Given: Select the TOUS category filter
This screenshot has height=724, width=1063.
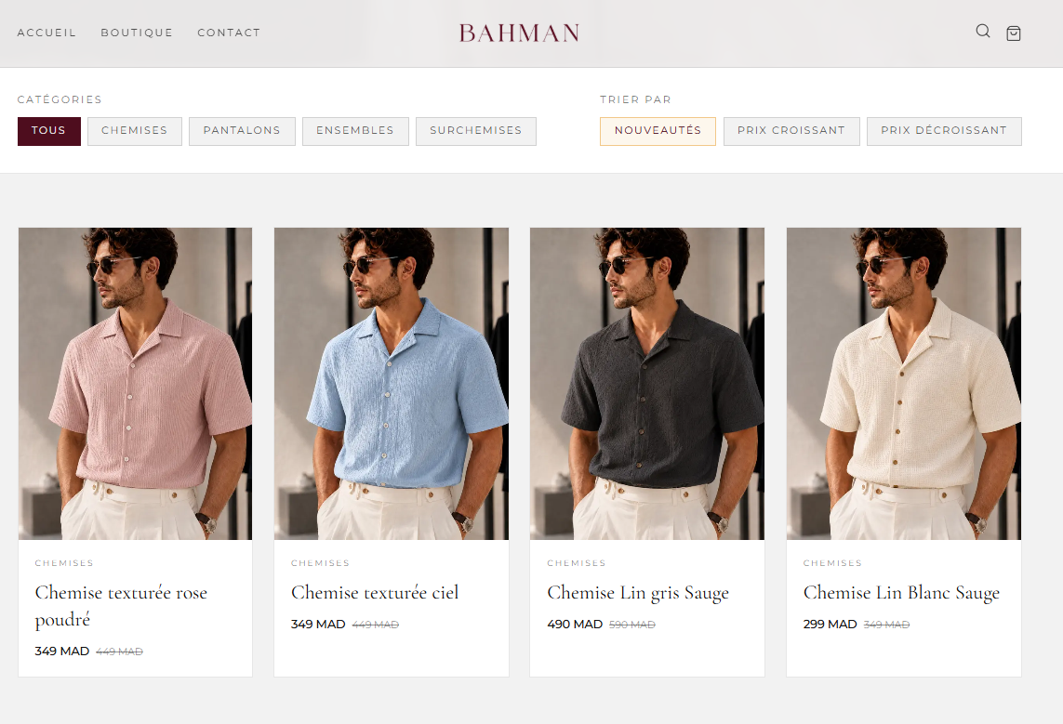Looking at the screenshot, I should pos(48,131).
